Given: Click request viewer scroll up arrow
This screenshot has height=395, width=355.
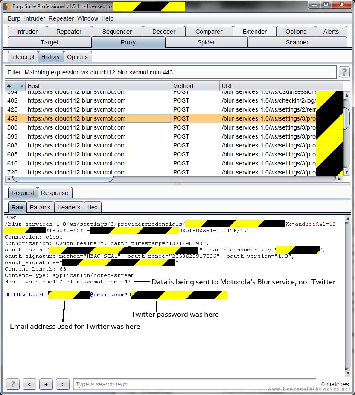Looking at the screenshot, I should click(x=348, y=218).
